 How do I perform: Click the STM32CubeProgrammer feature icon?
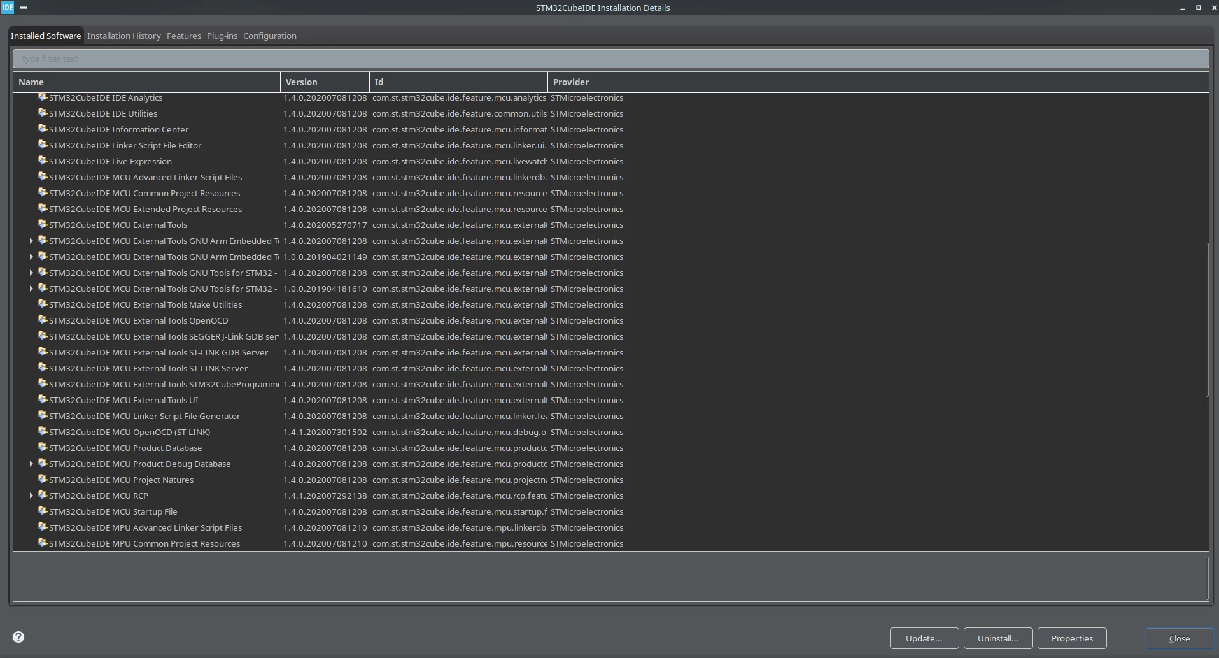[x=43, y=384]
